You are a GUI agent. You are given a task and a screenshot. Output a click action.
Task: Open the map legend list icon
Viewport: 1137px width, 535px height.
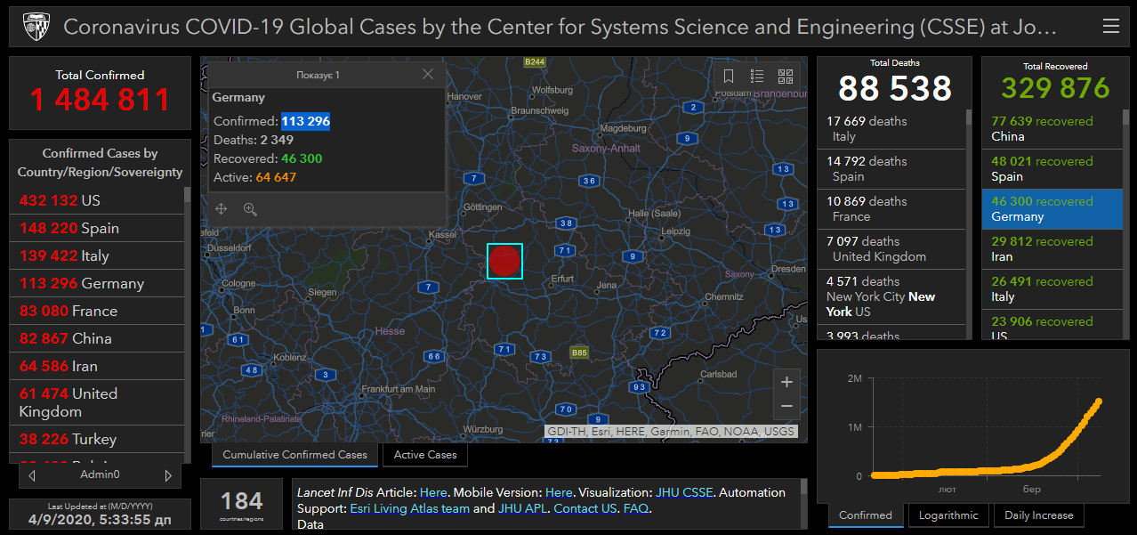[757, 77]
